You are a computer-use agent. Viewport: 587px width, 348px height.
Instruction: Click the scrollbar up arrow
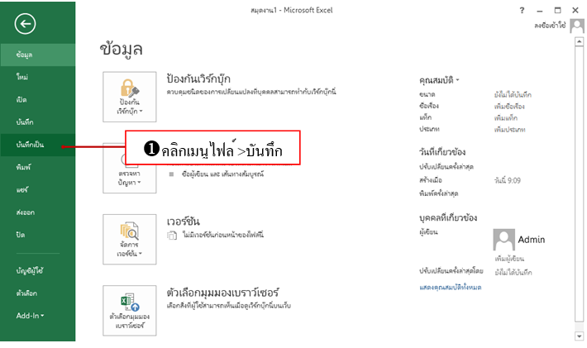(579, 41)
